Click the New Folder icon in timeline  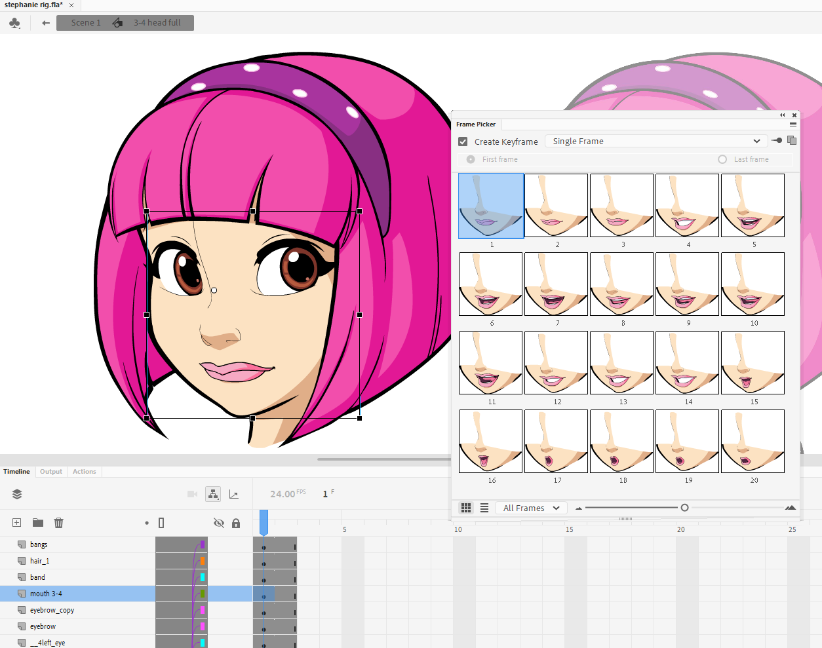[38, 523]
